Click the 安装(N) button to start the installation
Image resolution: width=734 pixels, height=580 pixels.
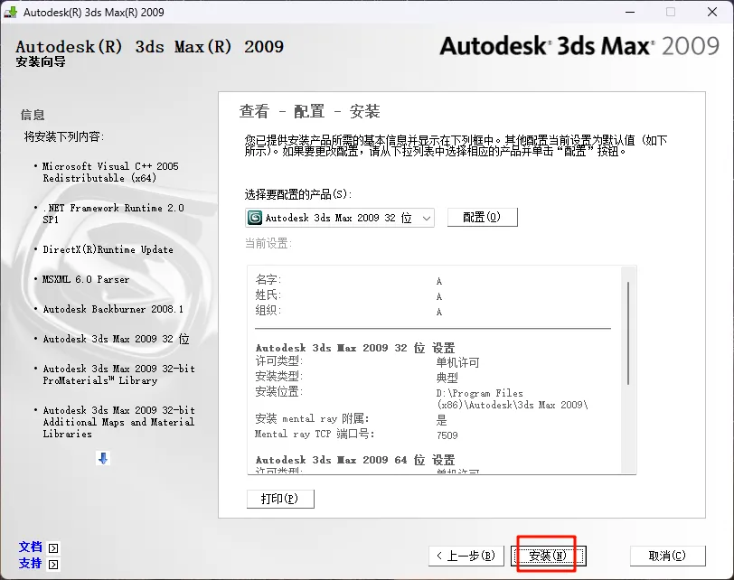[548, 556]
